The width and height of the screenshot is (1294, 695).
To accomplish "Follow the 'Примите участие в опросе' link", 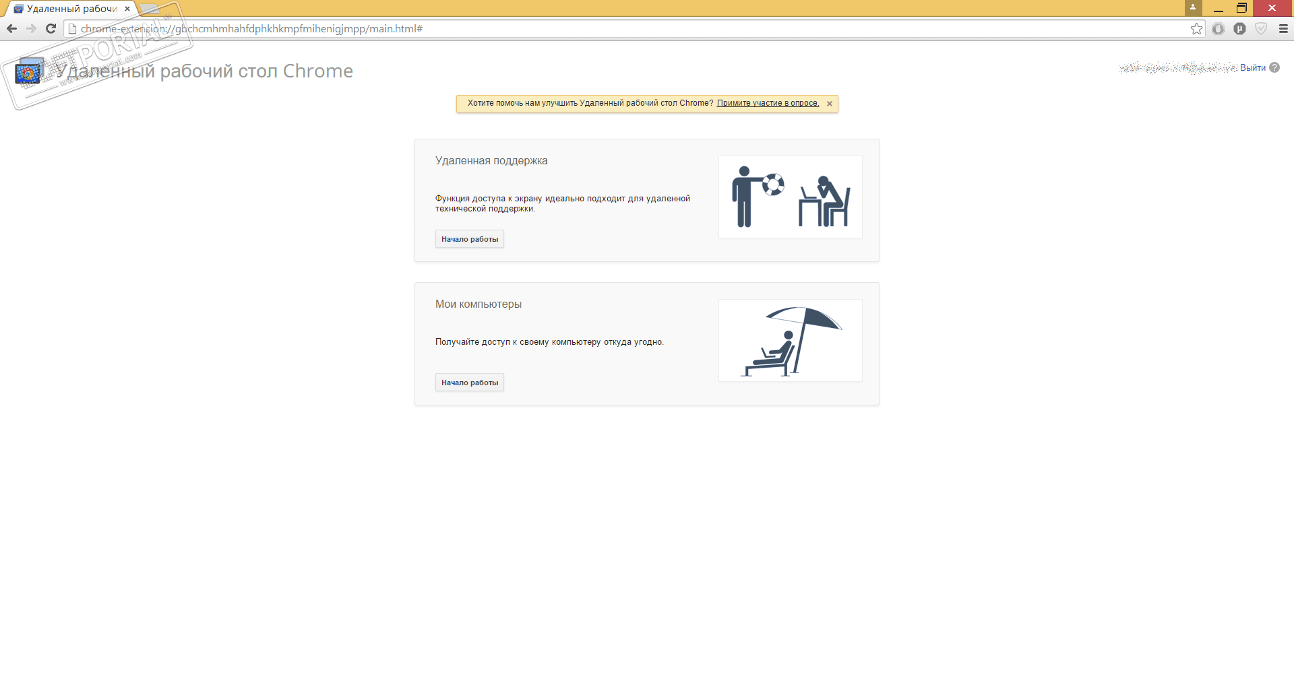I will point(768,103).
